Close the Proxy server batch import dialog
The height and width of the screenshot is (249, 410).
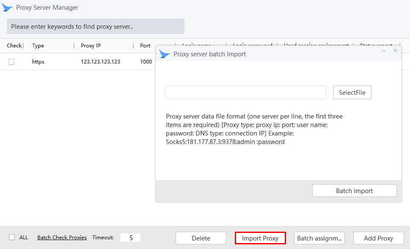click(x=396, y=50)
